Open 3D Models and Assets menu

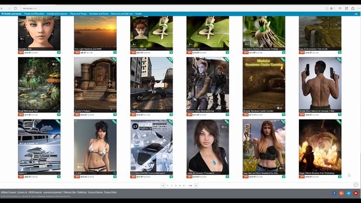[11, 14]
